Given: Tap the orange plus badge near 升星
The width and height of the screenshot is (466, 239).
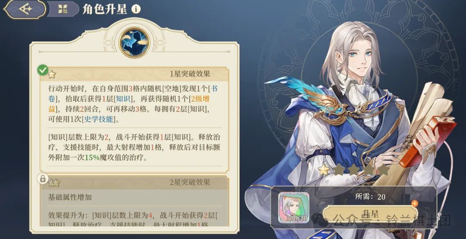Looking at the screenshot, I should tap(415, 204).
